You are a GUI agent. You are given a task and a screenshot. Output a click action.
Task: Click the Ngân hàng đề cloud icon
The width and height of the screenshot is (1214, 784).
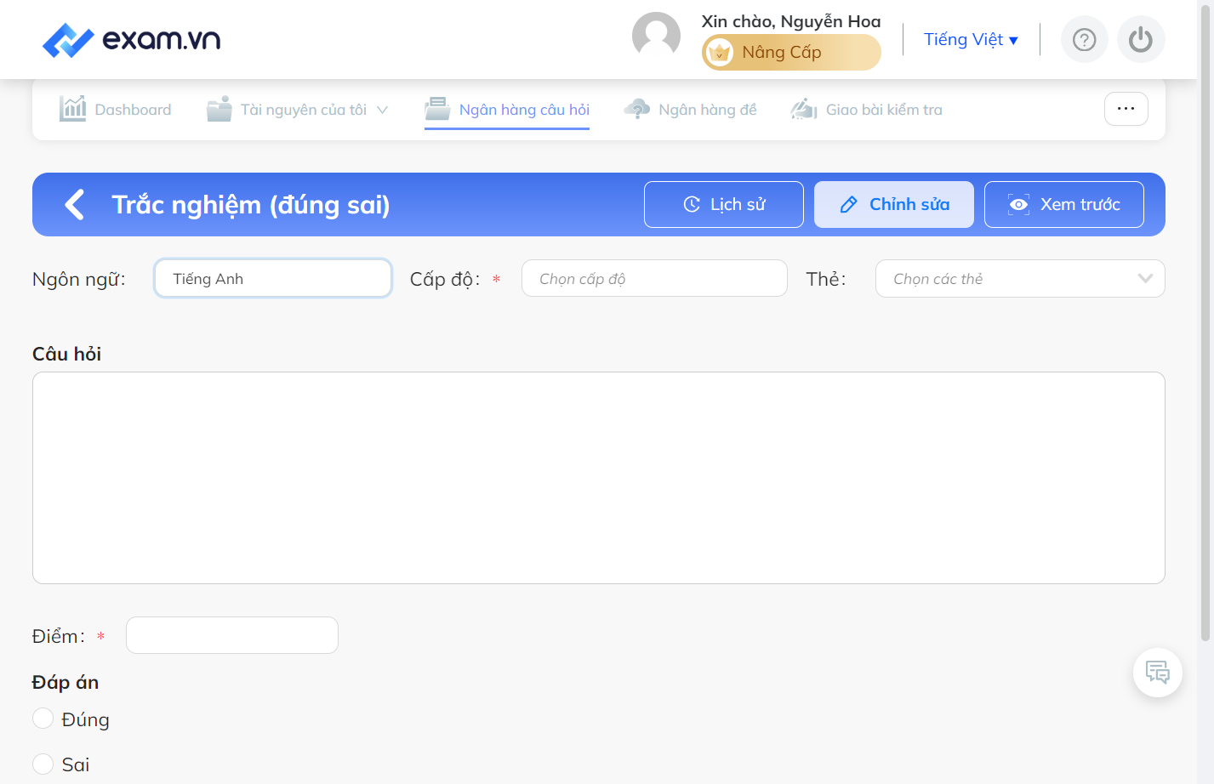point(637,109)
